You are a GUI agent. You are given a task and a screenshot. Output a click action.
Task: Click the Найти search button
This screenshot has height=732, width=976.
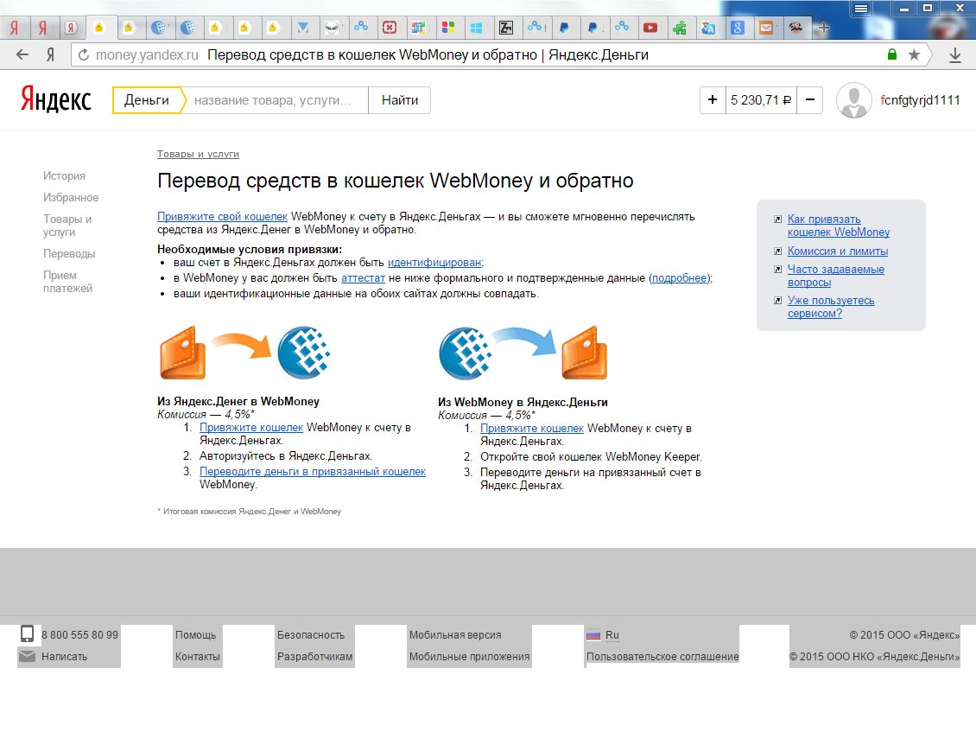coord(400,100)
